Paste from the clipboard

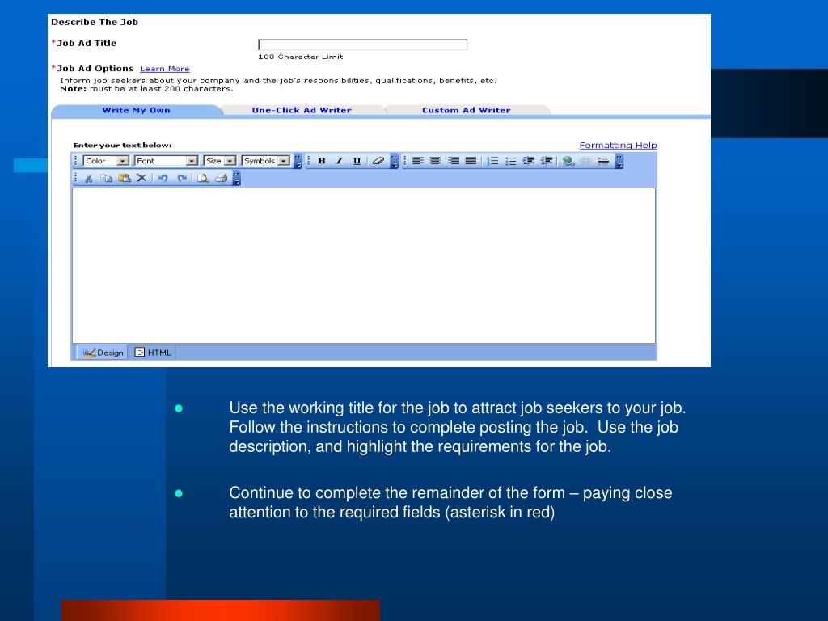[124, 179]
